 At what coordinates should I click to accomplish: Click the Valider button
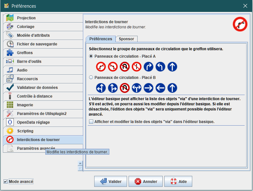[x=111, y=181]
